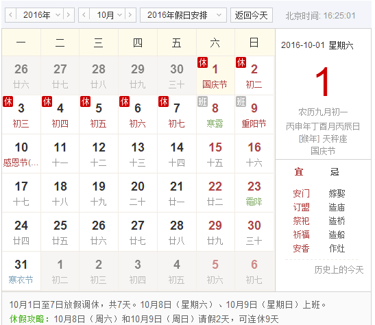375x325 pixels.
Task: Open the 10月 month dropdown
Action: [x=108, y=15]
